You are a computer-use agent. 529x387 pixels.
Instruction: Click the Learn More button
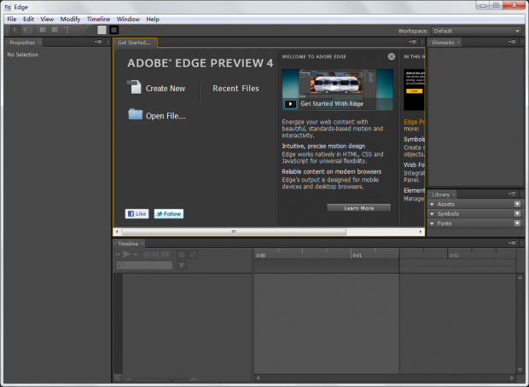tap(358, 207)
